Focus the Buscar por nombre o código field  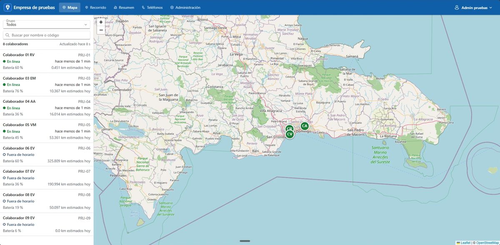(x=47, y=35)
